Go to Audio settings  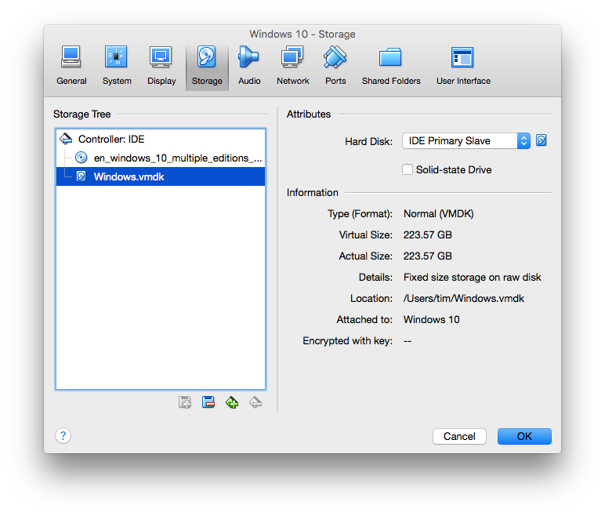249,66
